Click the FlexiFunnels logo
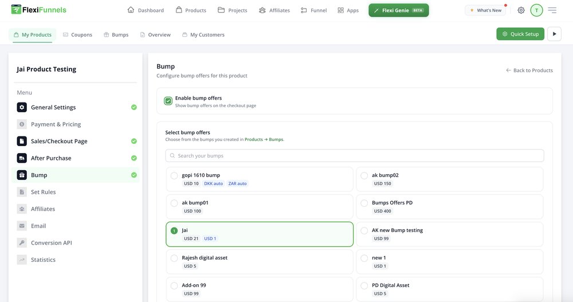The width and height of the screenshot is (573, 302). pyautogui.click(x=39, y=10)
